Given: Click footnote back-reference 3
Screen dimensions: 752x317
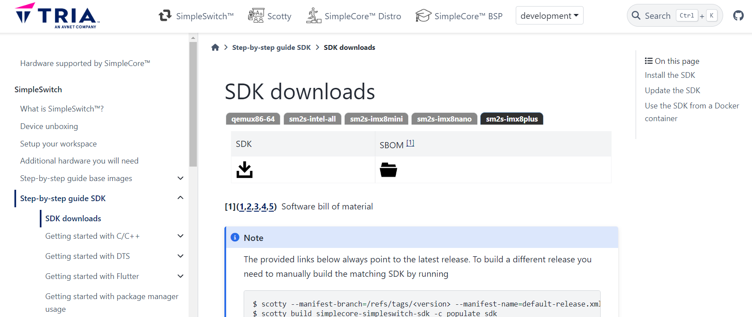Looking at the screenshot, I should 256,206.
